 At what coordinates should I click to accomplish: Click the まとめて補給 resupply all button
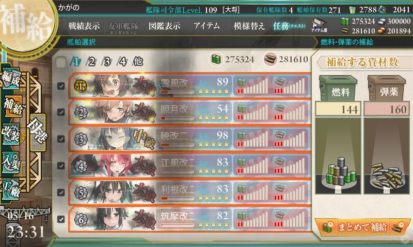point(362,227)
